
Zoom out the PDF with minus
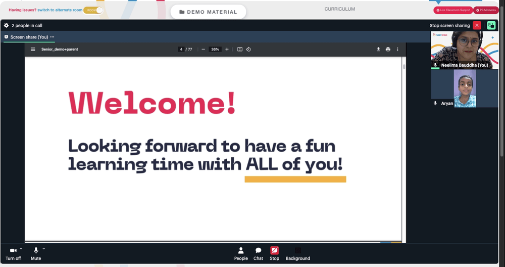coord(203,50)
